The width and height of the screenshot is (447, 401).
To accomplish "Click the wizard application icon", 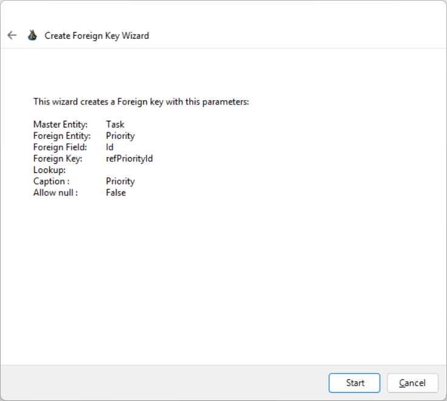I will click(32, 35).
